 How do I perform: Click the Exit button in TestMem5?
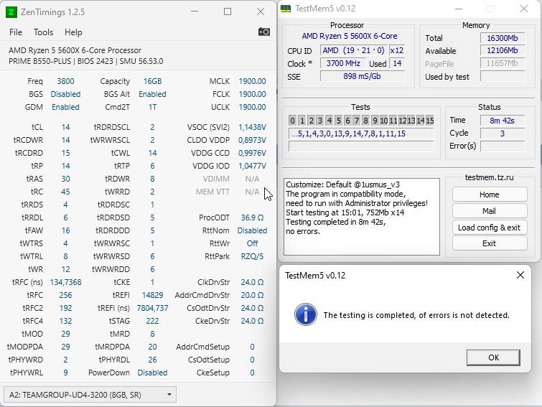[x=490, y=243]
